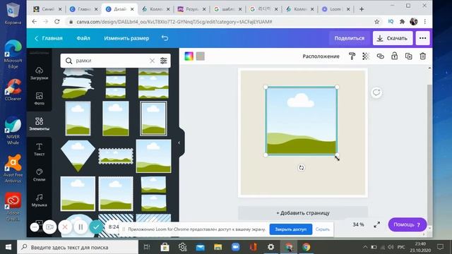Cancel the Loom recording with red X

pos(65,227)
